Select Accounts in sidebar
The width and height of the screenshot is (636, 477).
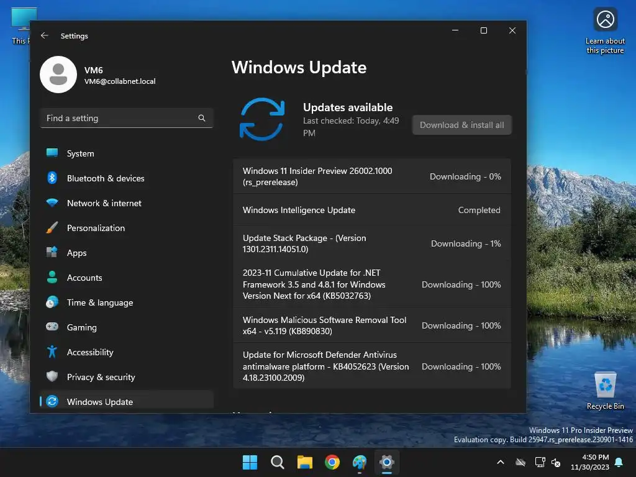coord(127,278)
